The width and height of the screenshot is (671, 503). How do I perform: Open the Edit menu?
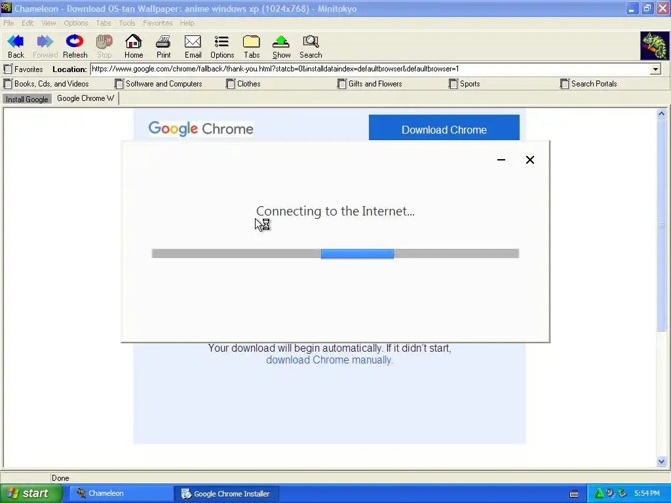point(28,23)
